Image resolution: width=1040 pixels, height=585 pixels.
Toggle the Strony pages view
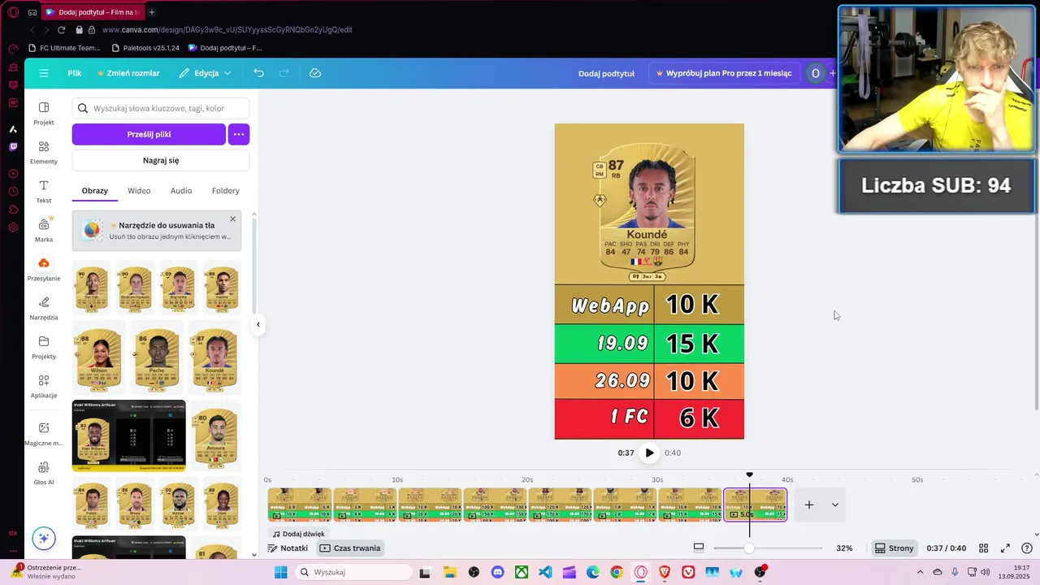pos(894,548)
